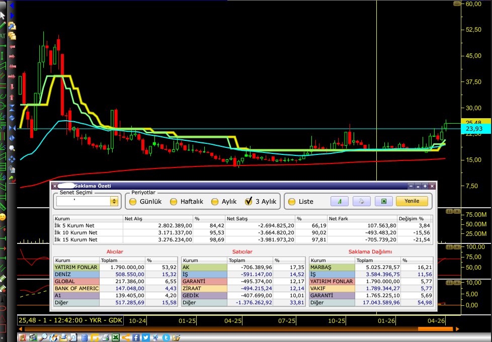This screenshot has height=342, width=492.
Task: Click the single red left arrow icon
Action: click(12, 47)
